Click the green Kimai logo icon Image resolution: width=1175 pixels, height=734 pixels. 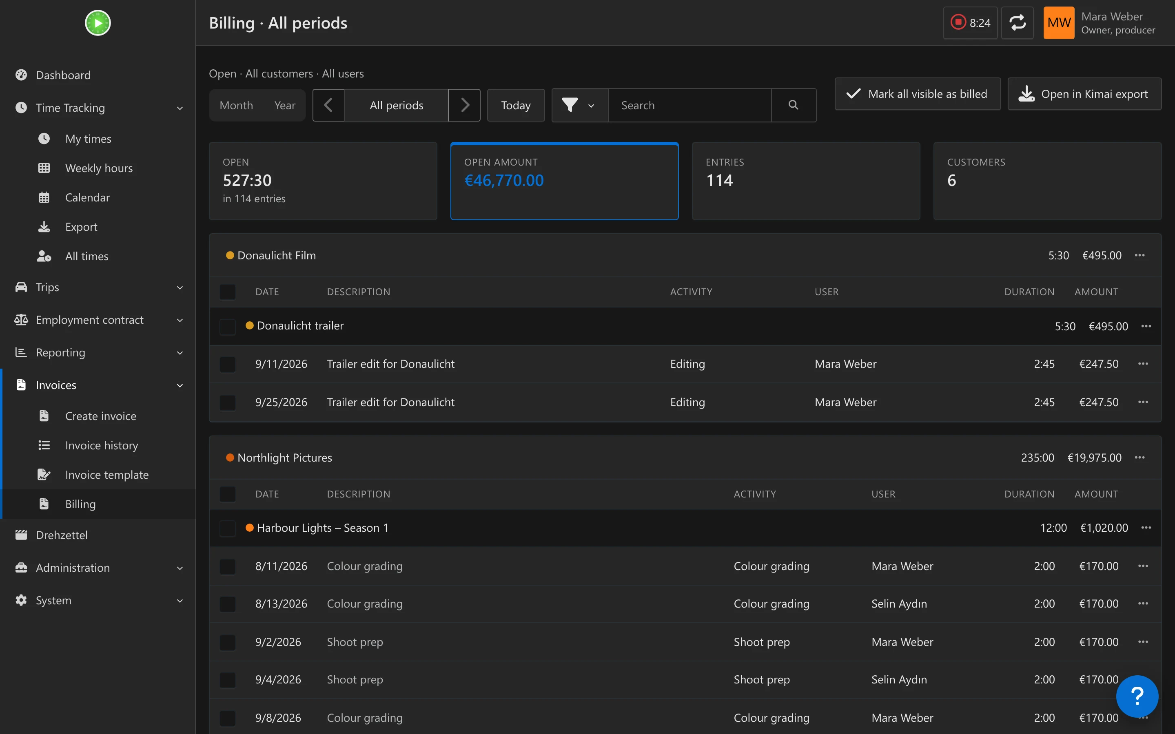coord(98,23)
